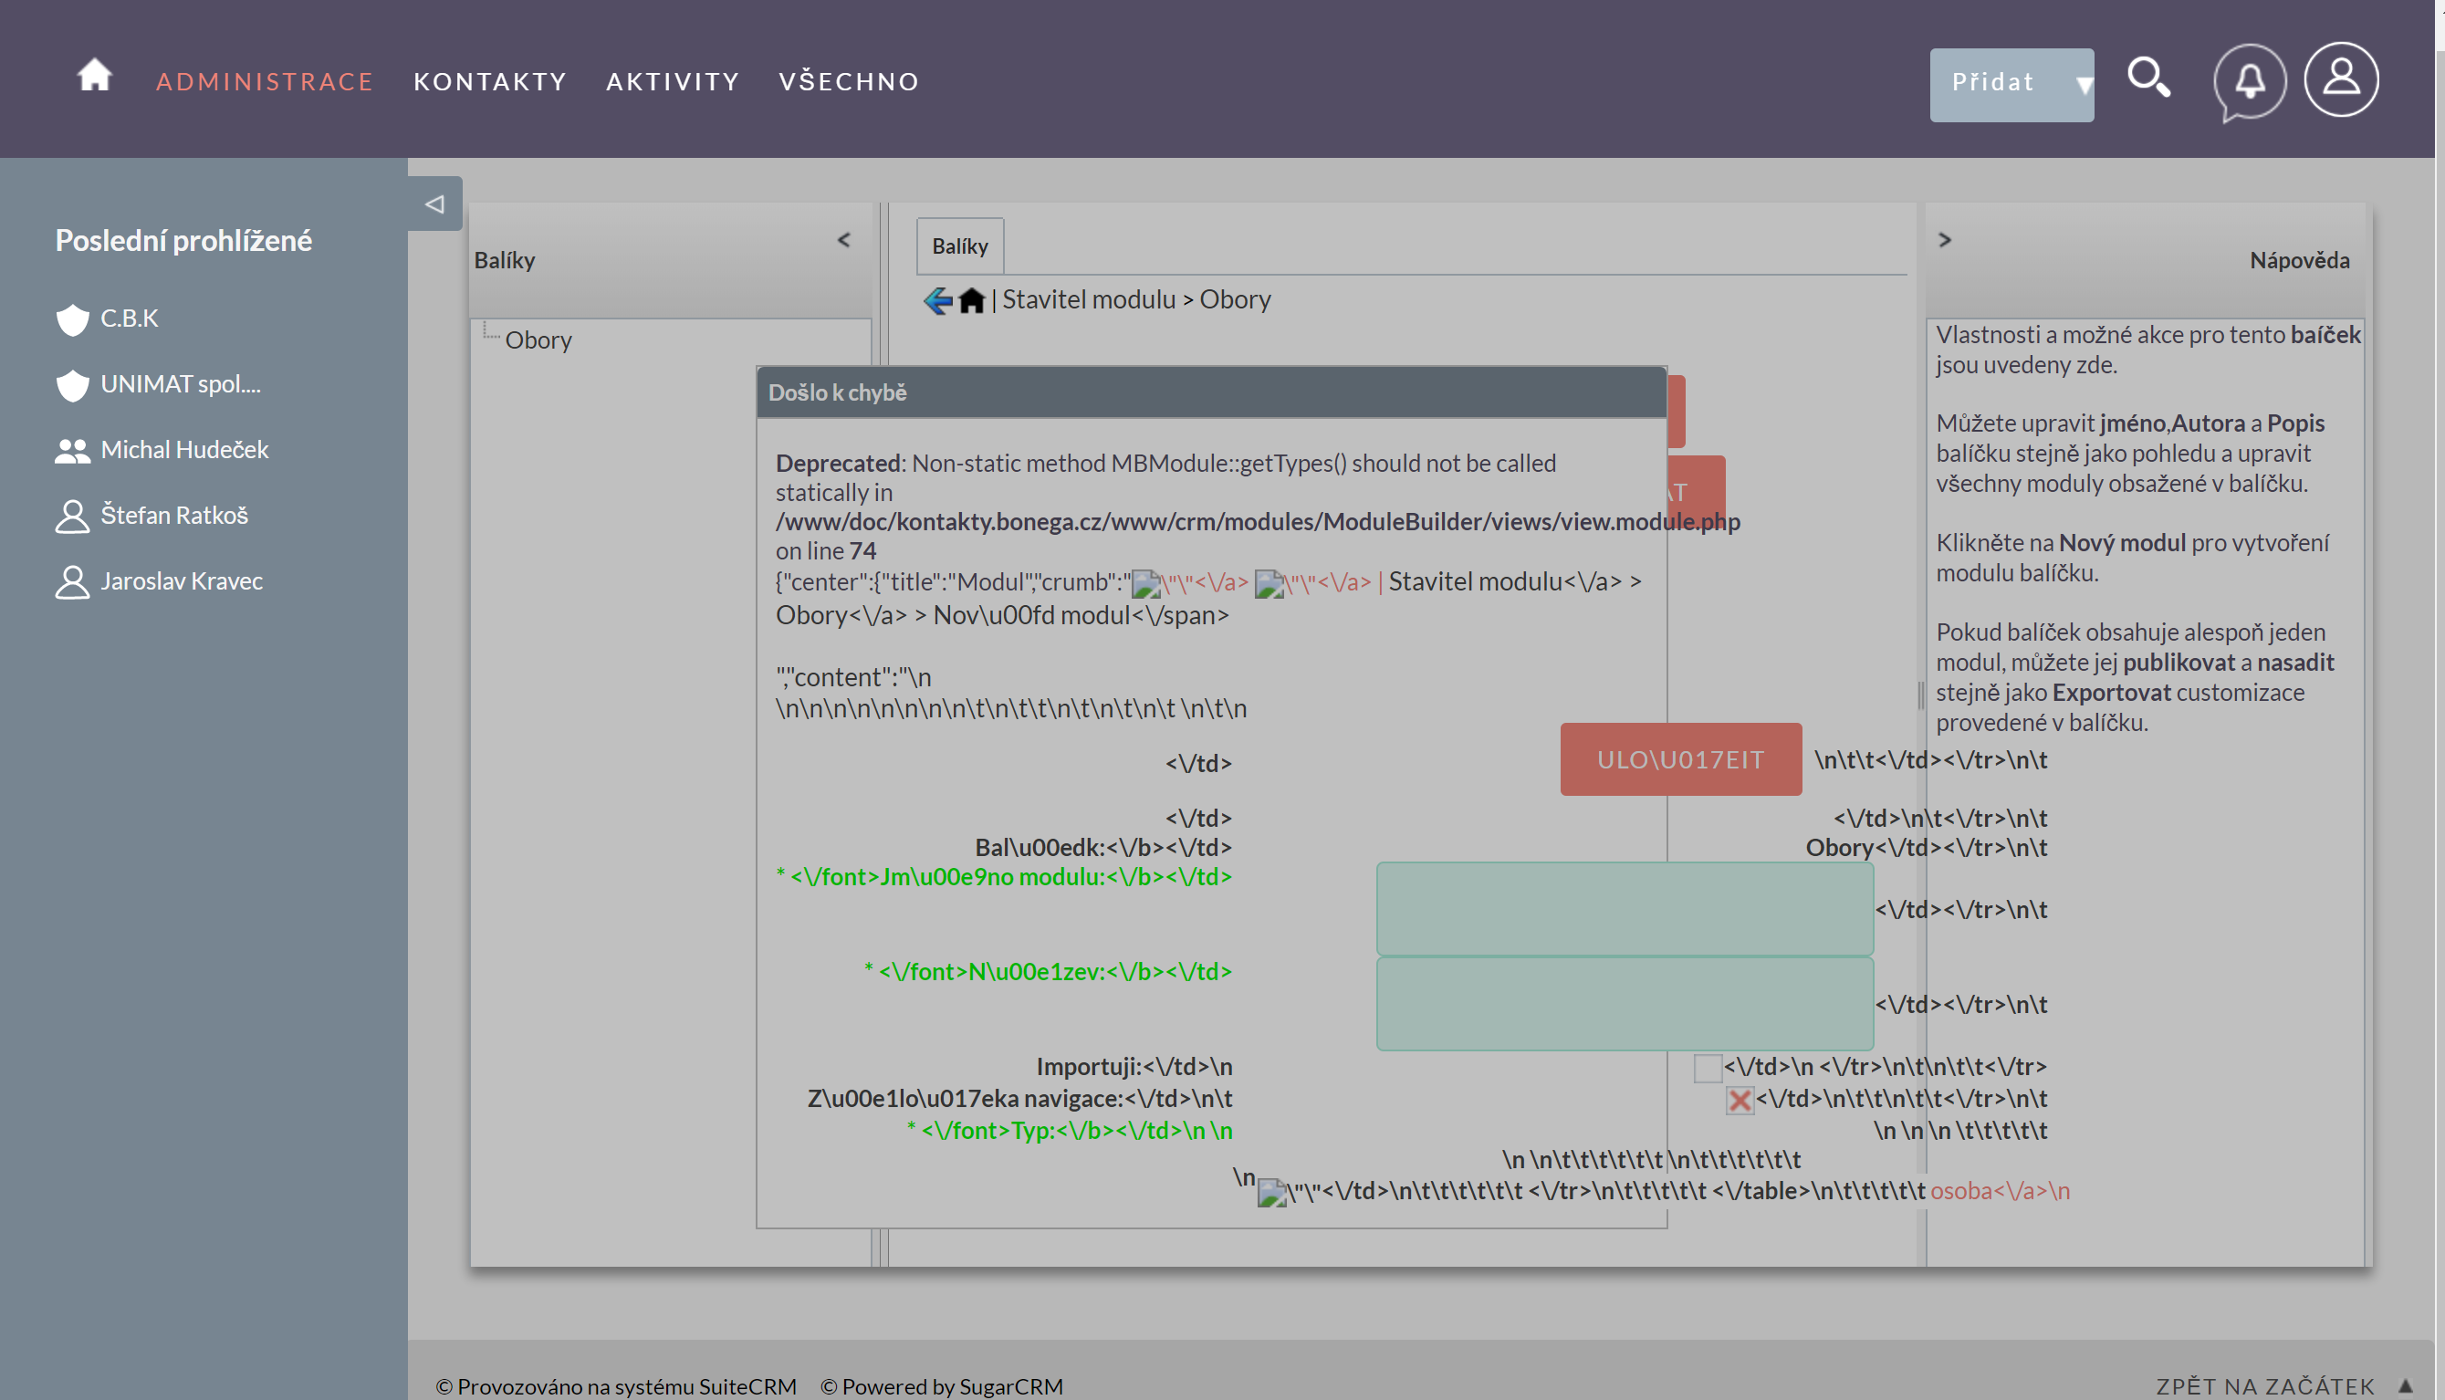Open the user profile avatar icon
Screen dimensions: 2445x1400
[2340, 78]
